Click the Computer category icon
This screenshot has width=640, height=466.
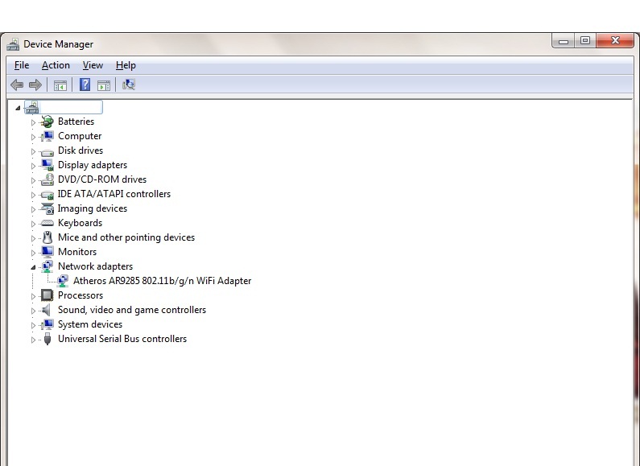tap(47, 136)
